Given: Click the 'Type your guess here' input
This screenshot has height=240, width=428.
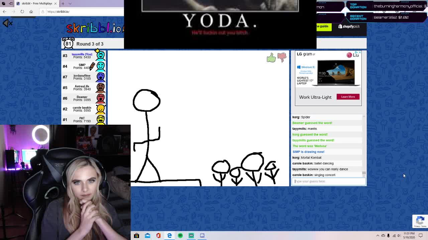Looking at the screenshot, I should (329, 181).
